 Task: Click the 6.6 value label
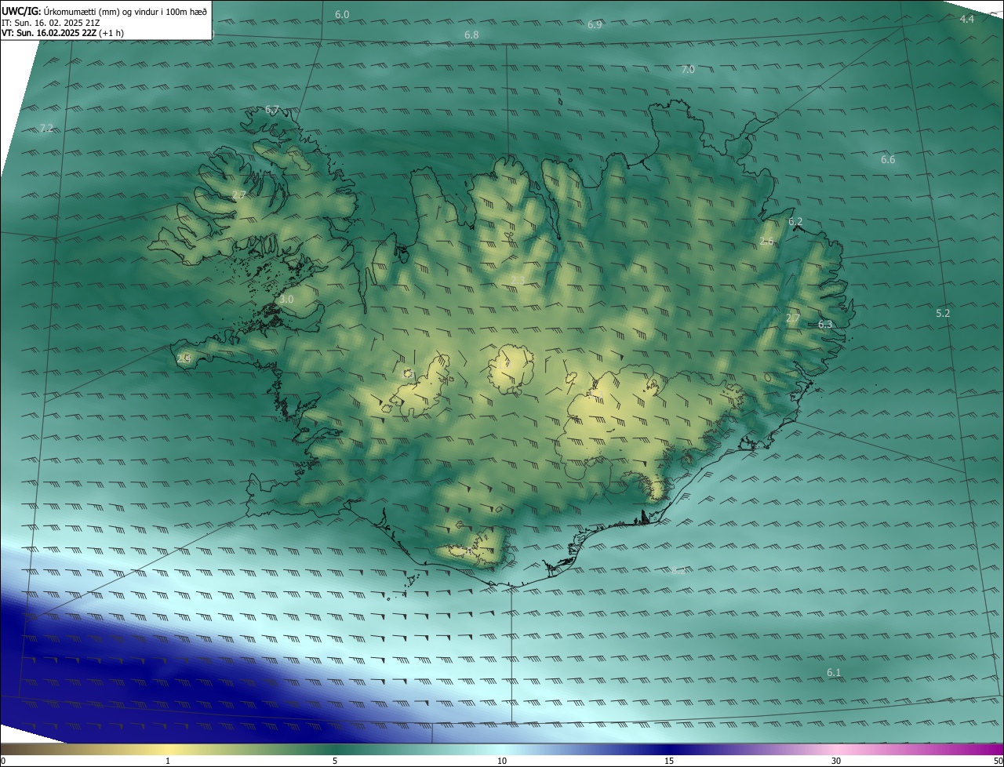(888, 160)
